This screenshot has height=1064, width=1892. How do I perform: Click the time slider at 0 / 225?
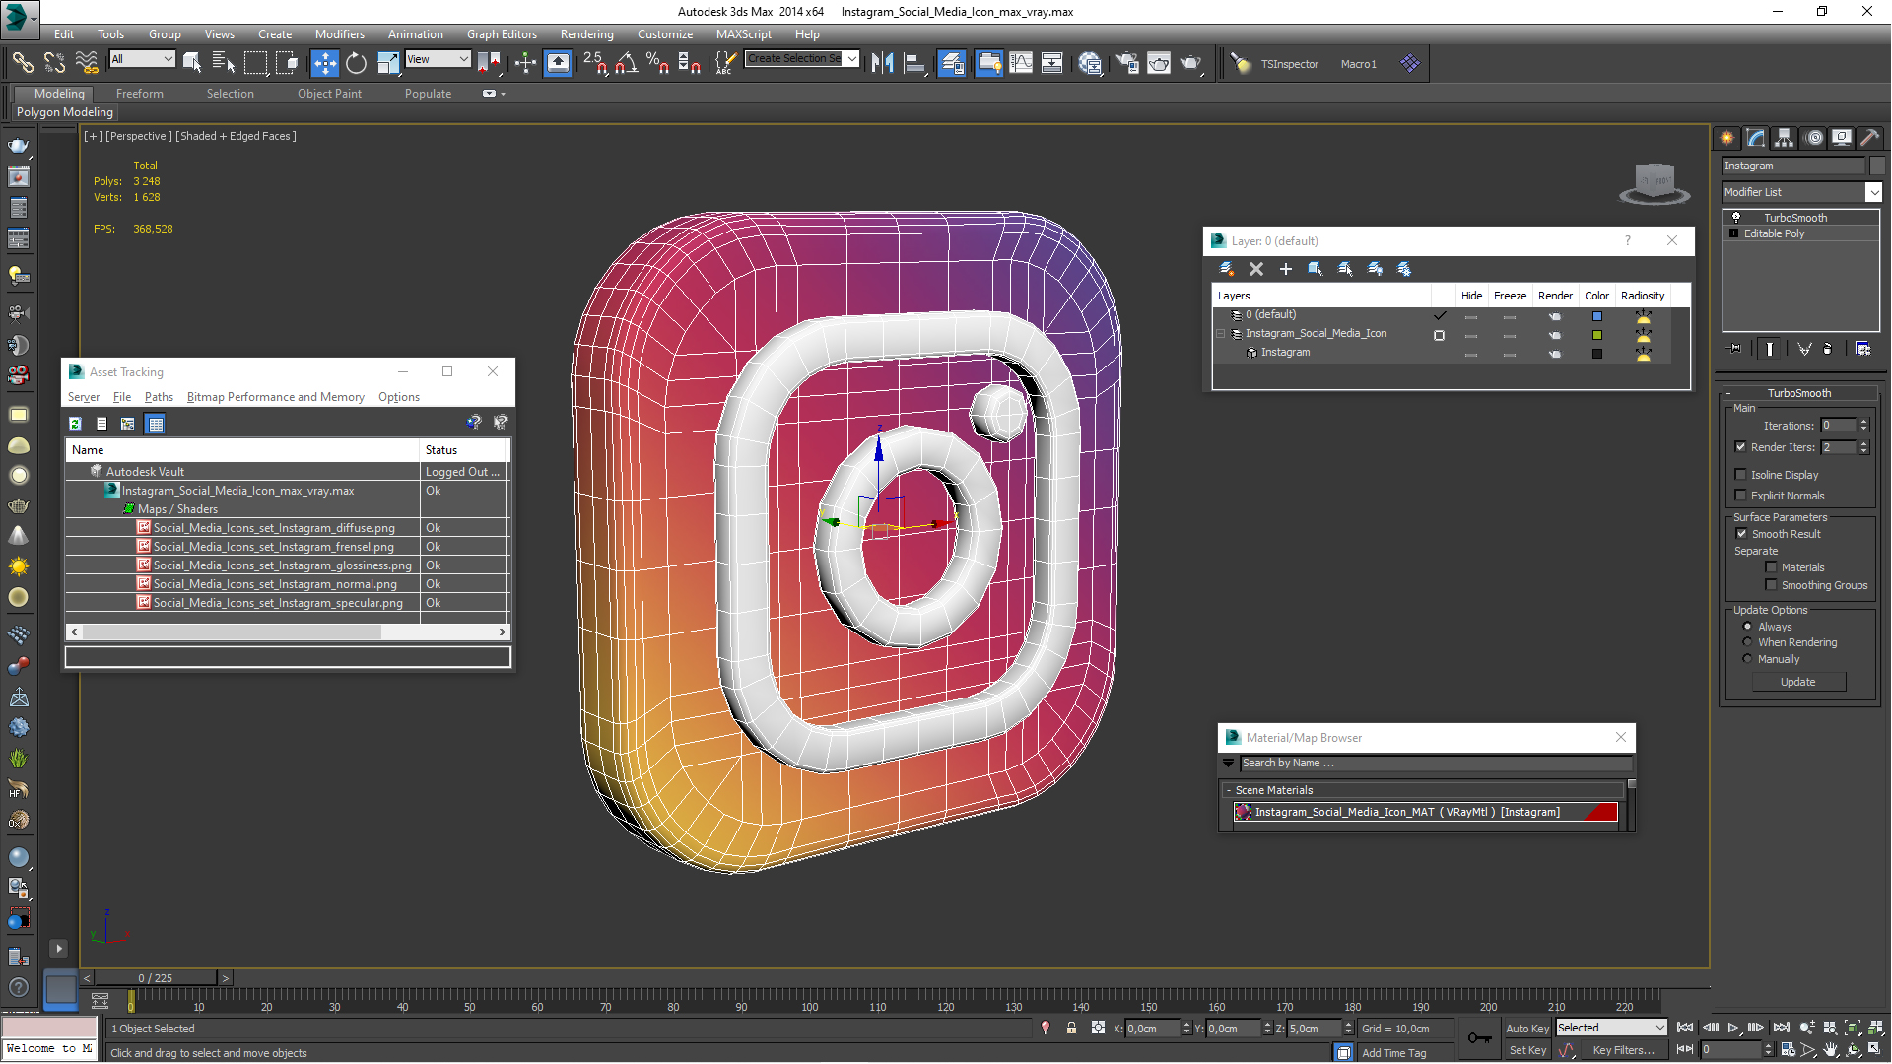pyautogui.click(x=156, y=978)
